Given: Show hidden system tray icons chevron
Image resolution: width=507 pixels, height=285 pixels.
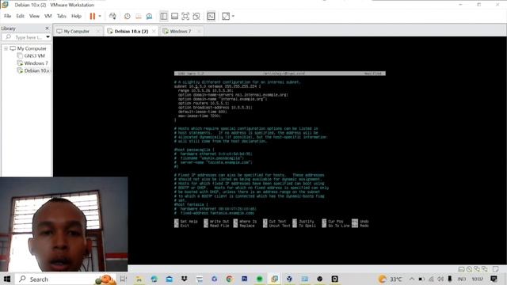Looking at the screenshot, I should tap(412, 279).
